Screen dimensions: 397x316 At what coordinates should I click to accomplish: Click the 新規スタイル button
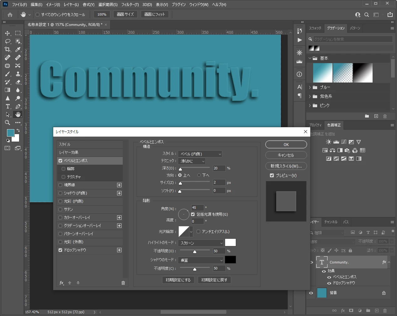tap(286, 166)
